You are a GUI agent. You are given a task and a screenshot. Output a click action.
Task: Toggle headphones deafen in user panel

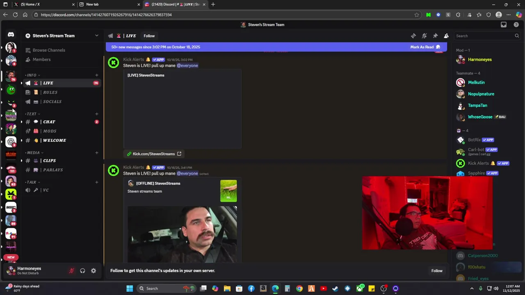coord(82,271)
